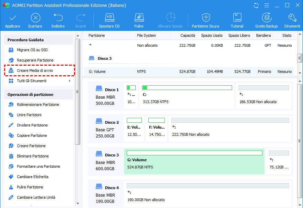
Task: Click the Scartare discard icon
Action: [35, 18]
